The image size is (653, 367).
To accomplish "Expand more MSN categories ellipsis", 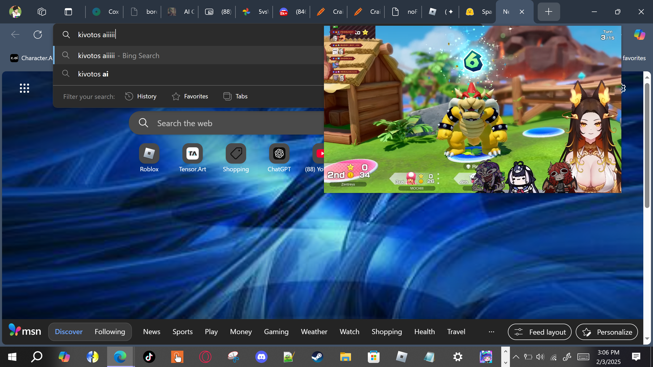I will (x=492, y=332).
